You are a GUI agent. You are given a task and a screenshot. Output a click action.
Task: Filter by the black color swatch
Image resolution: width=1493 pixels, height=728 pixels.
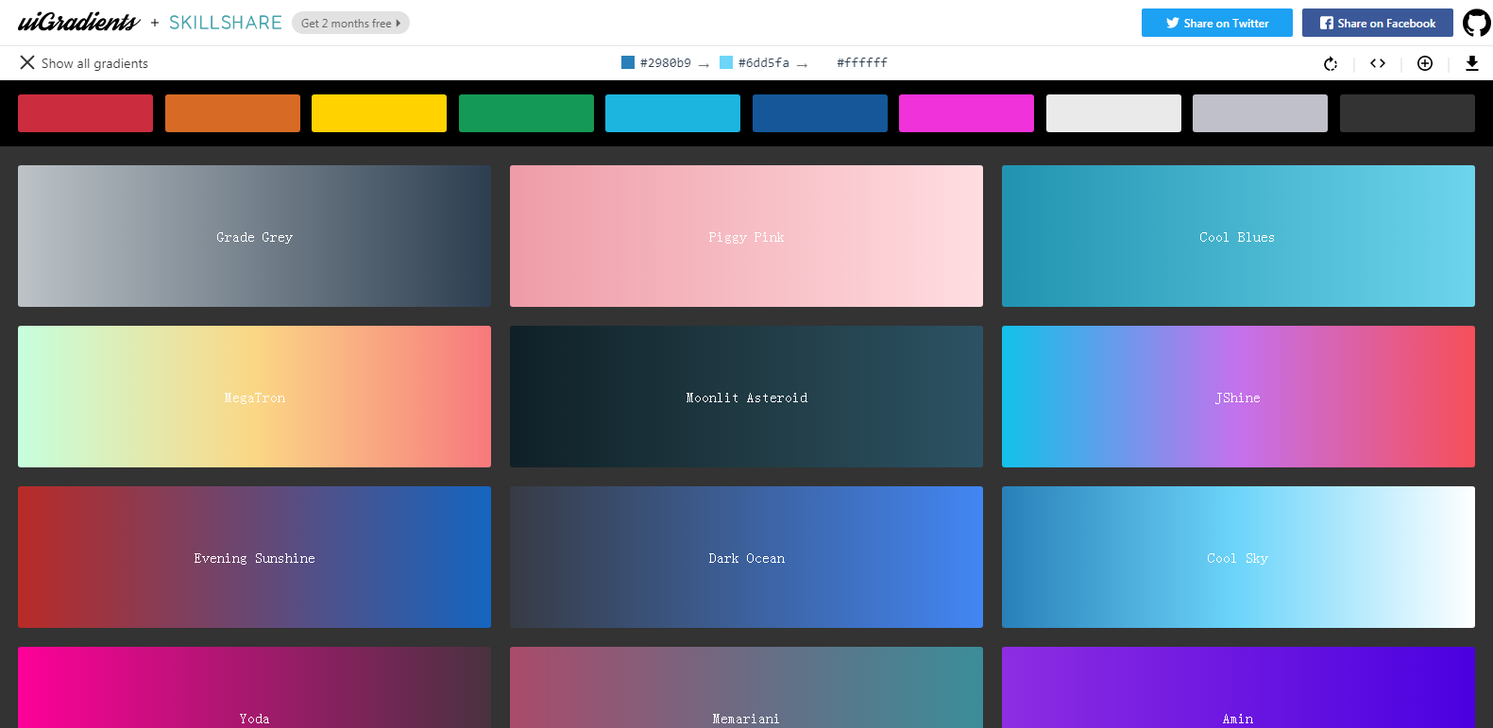pos(1407,113)
